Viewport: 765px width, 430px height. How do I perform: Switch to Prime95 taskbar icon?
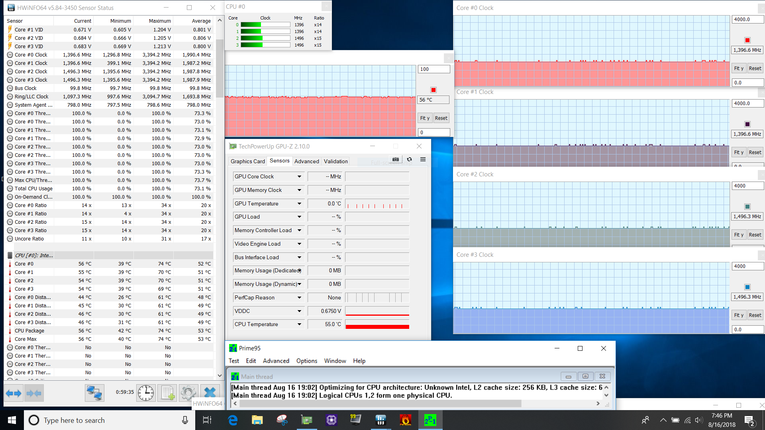(x=430, y=420)
